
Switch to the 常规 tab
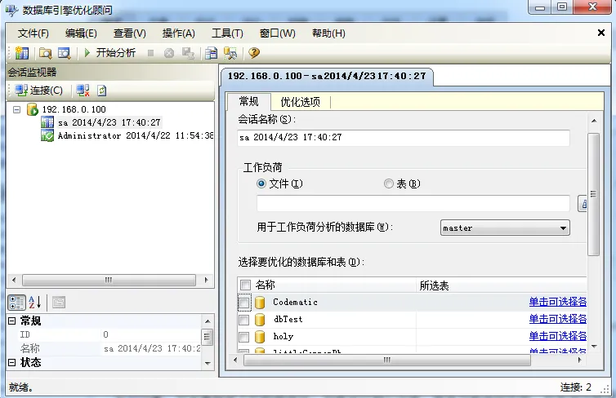coord(248,102)
